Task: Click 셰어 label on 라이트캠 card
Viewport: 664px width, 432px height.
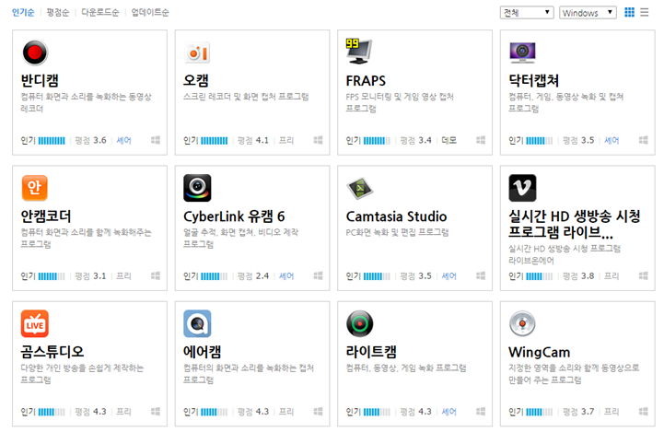Action: click(x=448, y=412)
